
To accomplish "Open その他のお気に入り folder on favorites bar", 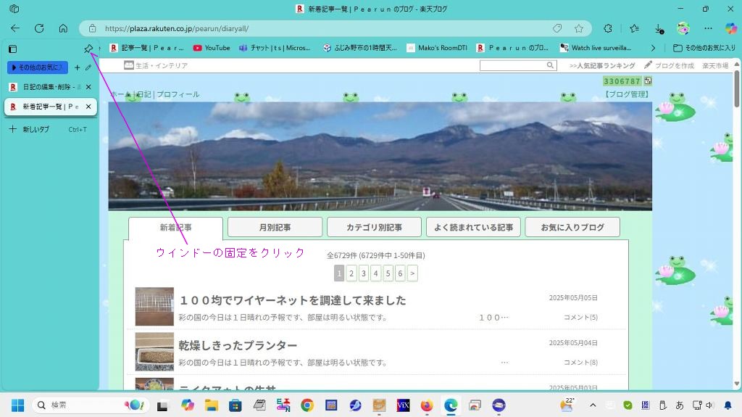I will (x=704, y=48).
